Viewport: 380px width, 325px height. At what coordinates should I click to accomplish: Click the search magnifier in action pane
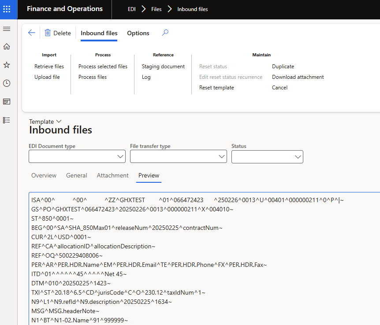[x=165, y=33]
